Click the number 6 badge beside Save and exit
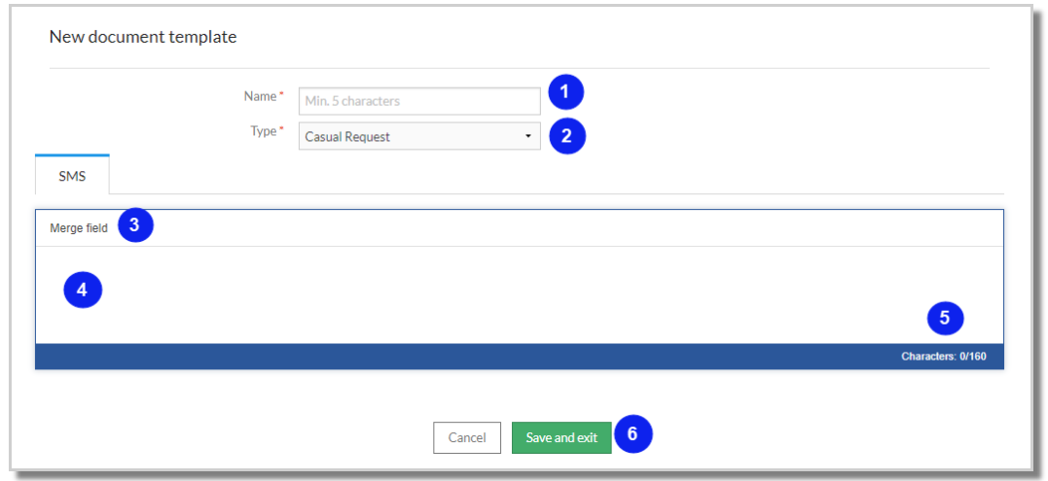1048x481 pixels. pos(632,434)
